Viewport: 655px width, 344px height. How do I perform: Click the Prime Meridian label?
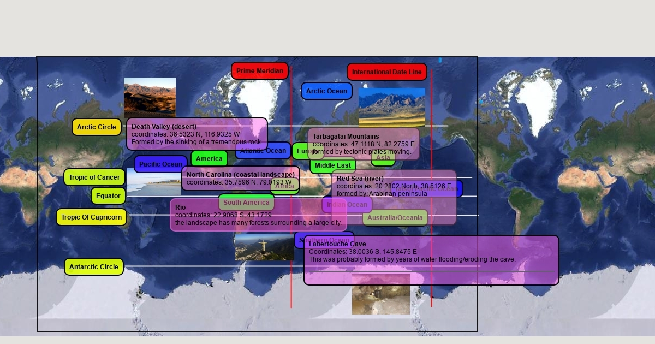click(x=260, y=71)
